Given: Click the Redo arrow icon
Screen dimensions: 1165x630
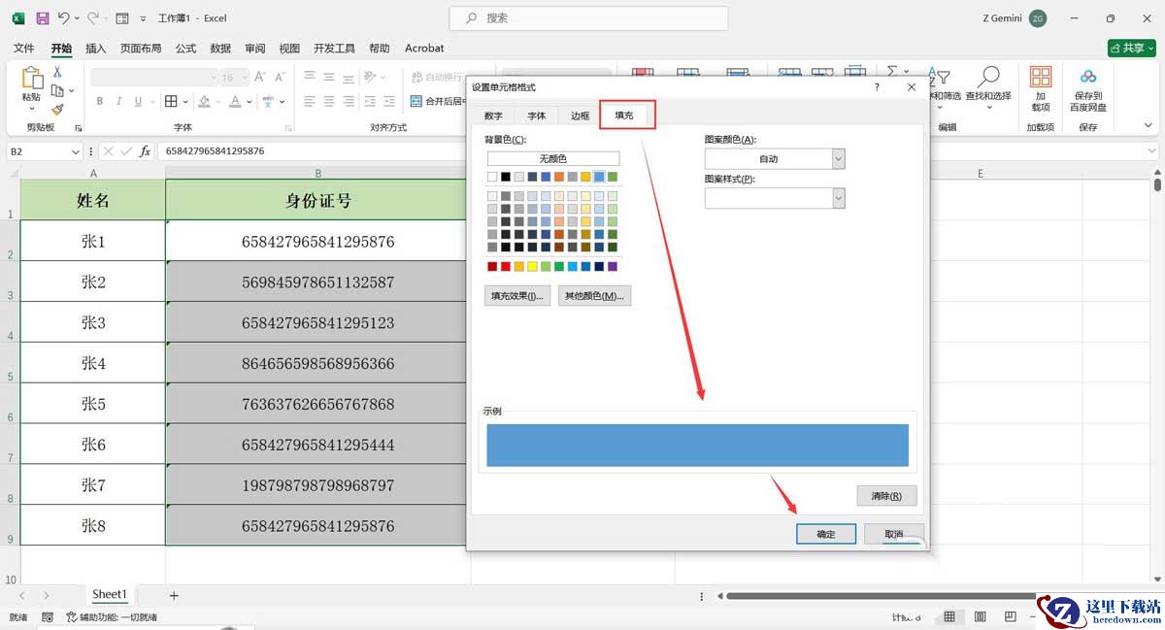Looking at the screenshot, I should click(92, 18).
